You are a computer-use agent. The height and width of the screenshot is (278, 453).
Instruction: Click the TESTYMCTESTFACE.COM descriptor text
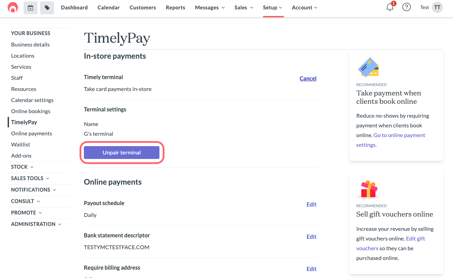tap(116, 247)
